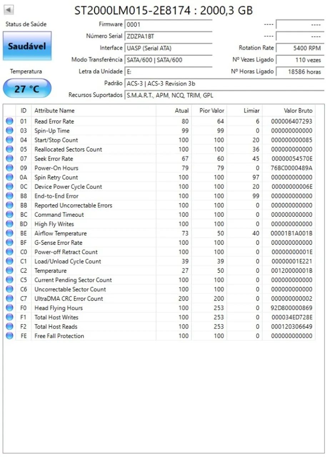Select the Head Flying Hours attribute name

(59, 308)
